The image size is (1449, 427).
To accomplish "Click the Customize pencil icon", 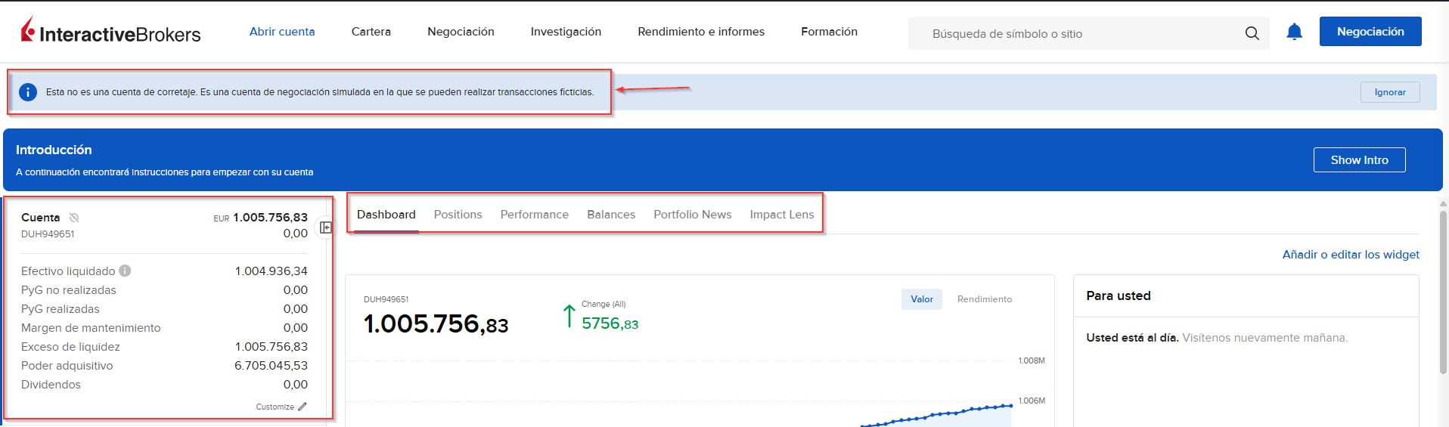I will [x=303, y=407].
